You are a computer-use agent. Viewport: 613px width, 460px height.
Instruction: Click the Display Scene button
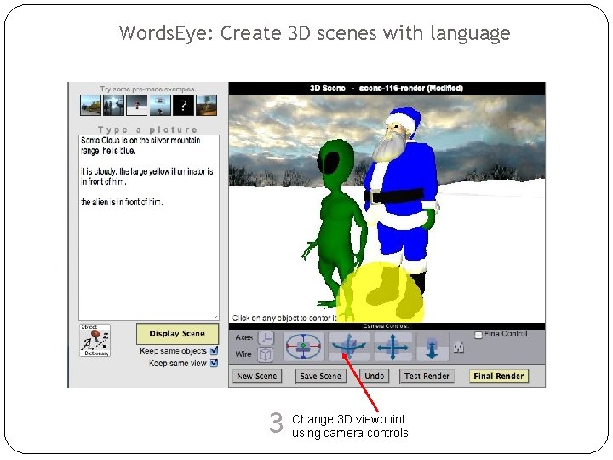(x=177, y=334)
